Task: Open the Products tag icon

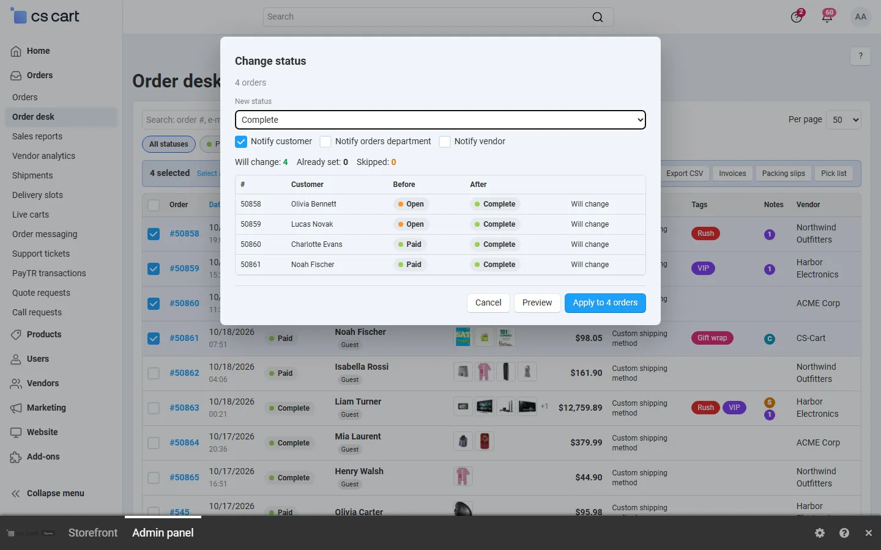Action: [16, 335]
